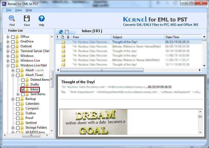Click the DREAM GOAL image in preview
The height and width of the screenshot is (148, 210).
click(x=95, y=122)
